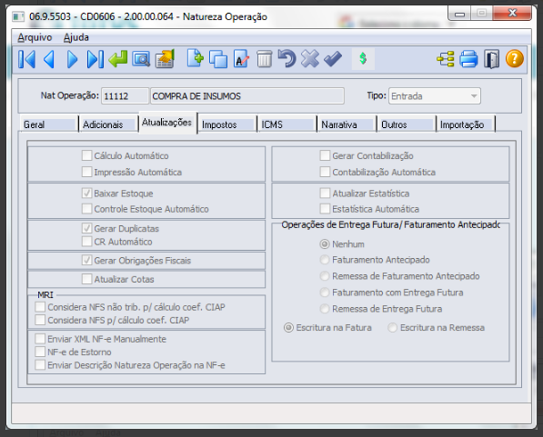
Task: Go to first record icon
Action: (27, 59)
